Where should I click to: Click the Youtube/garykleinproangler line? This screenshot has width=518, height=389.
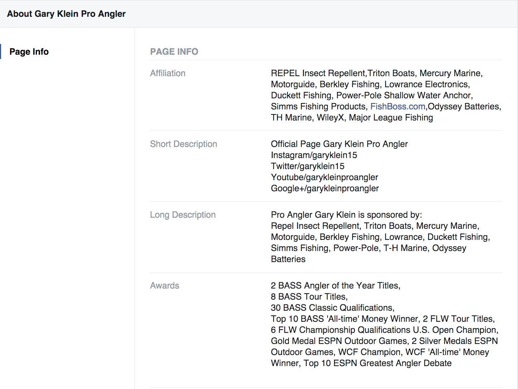coord(324,177)
